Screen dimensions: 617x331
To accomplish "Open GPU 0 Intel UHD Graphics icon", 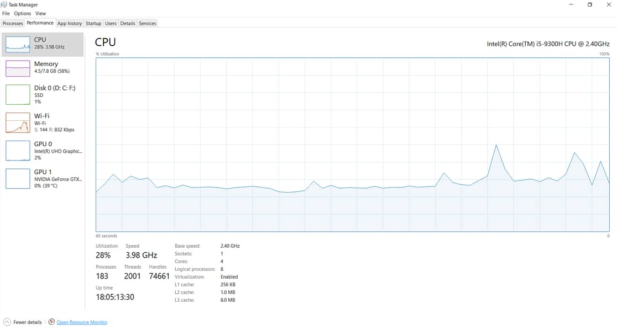I will [x=18, y=151].
